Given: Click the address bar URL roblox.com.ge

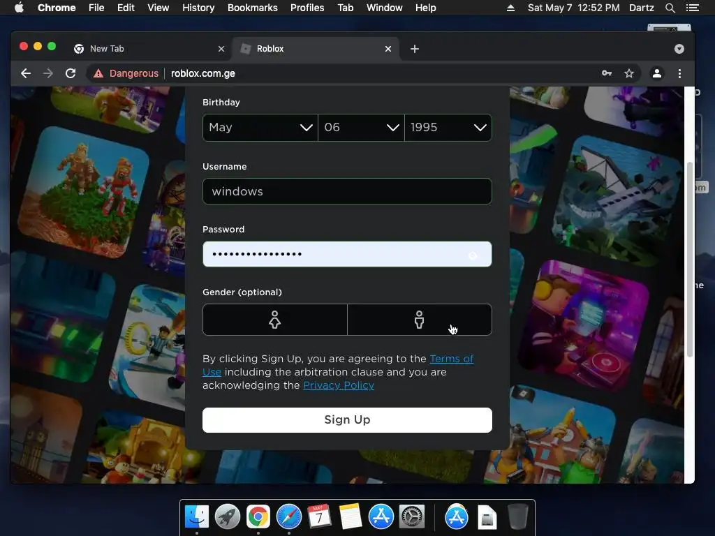Looking at the screenshot, I should coord(203,73).
